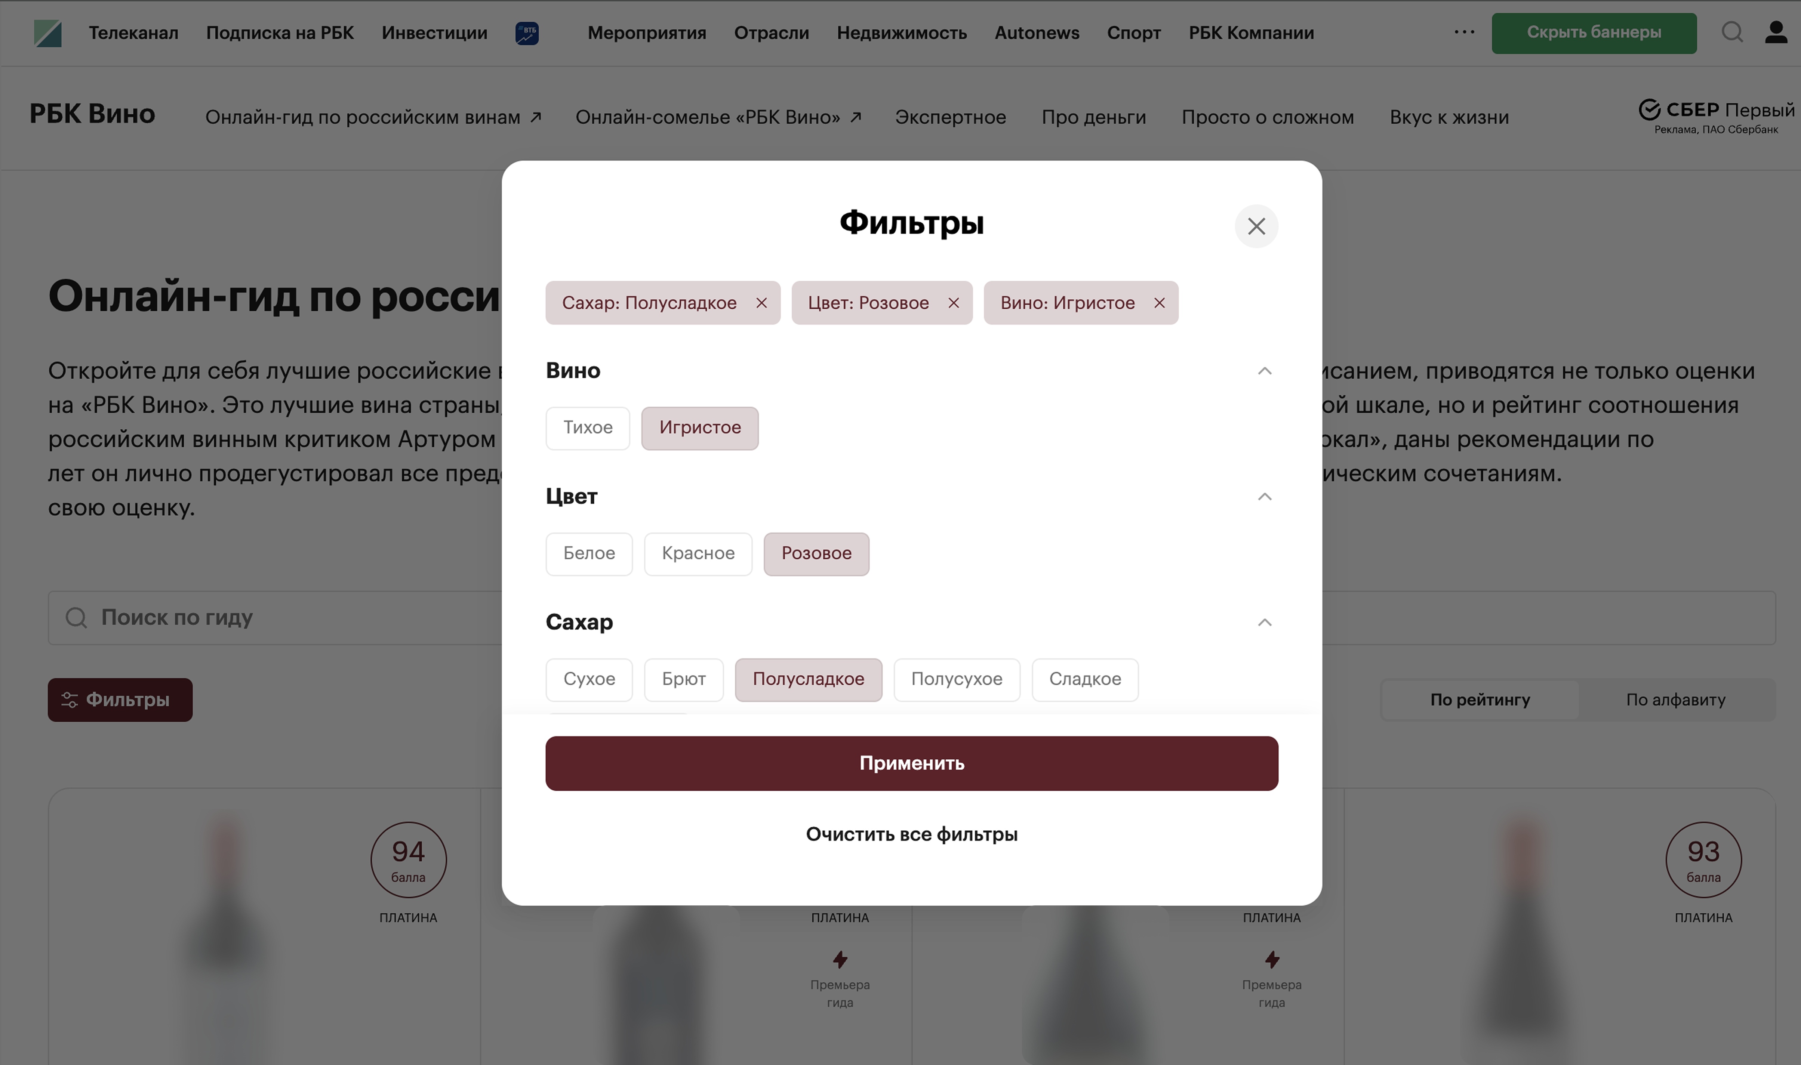
Task: Switch sorting to По алфавиту tab
Action: (1675, 700)
